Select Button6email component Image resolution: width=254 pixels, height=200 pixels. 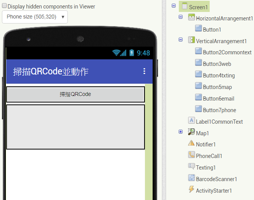pos(219,99)
